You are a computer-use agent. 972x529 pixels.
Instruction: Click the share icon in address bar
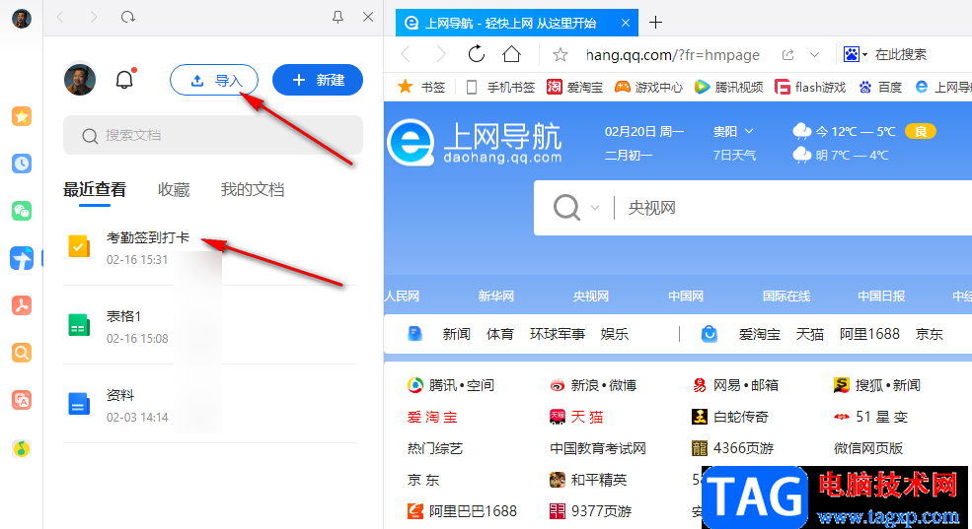[x=787, y=55]
